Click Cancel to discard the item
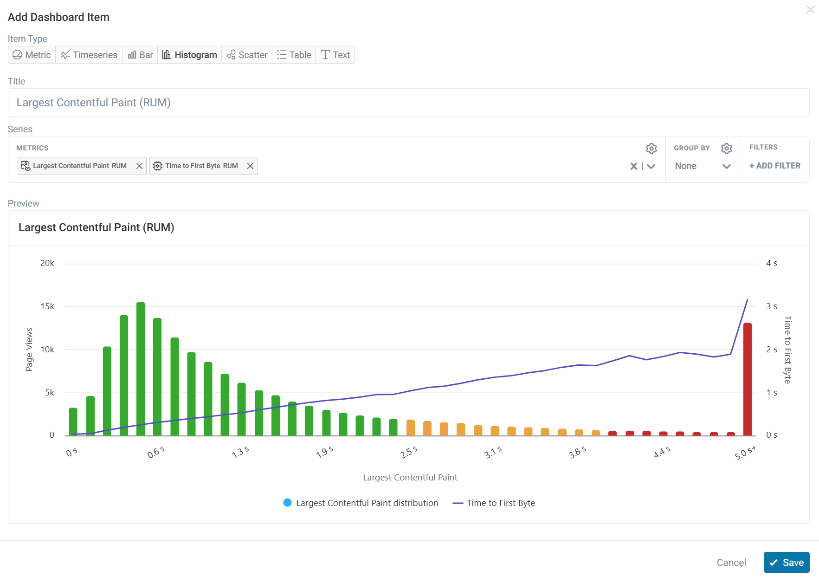 click(731, 563)
